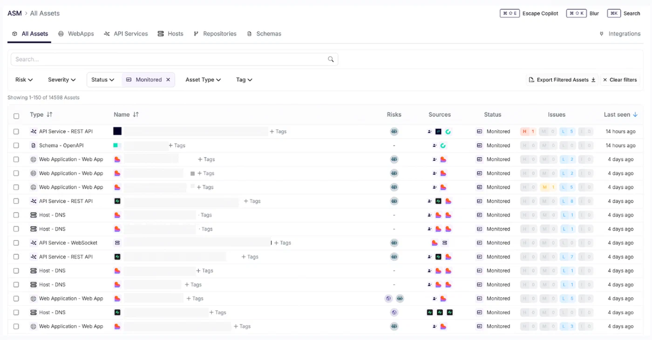652x340 pixels.
Task: Click the medium issue badge showing 1
Action: (x=548, y=187)
